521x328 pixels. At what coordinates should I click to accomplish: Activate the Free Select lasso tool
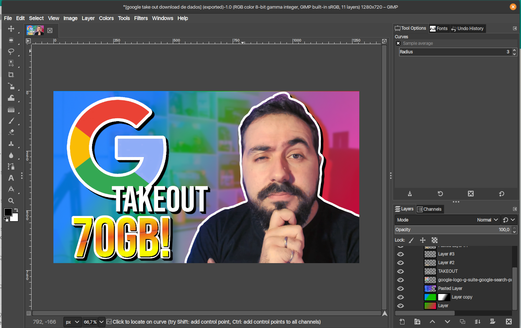click(x=11, y=52)
